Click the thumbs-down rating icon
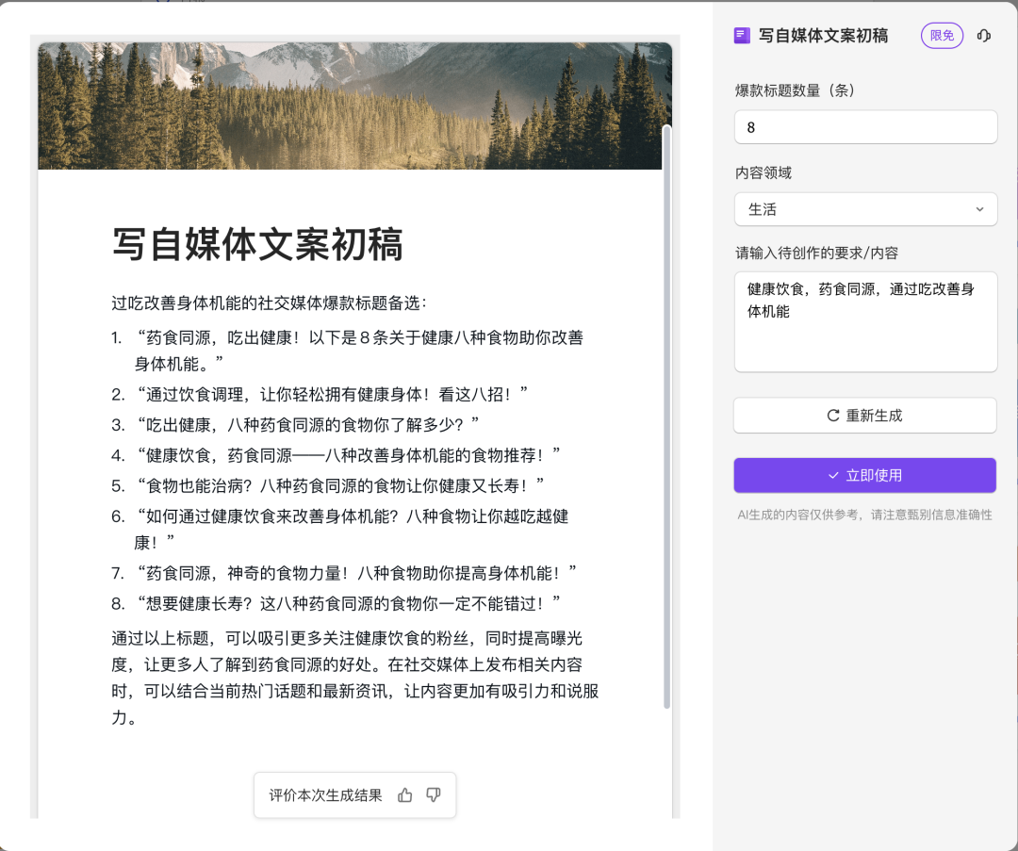 coord(433,795)
